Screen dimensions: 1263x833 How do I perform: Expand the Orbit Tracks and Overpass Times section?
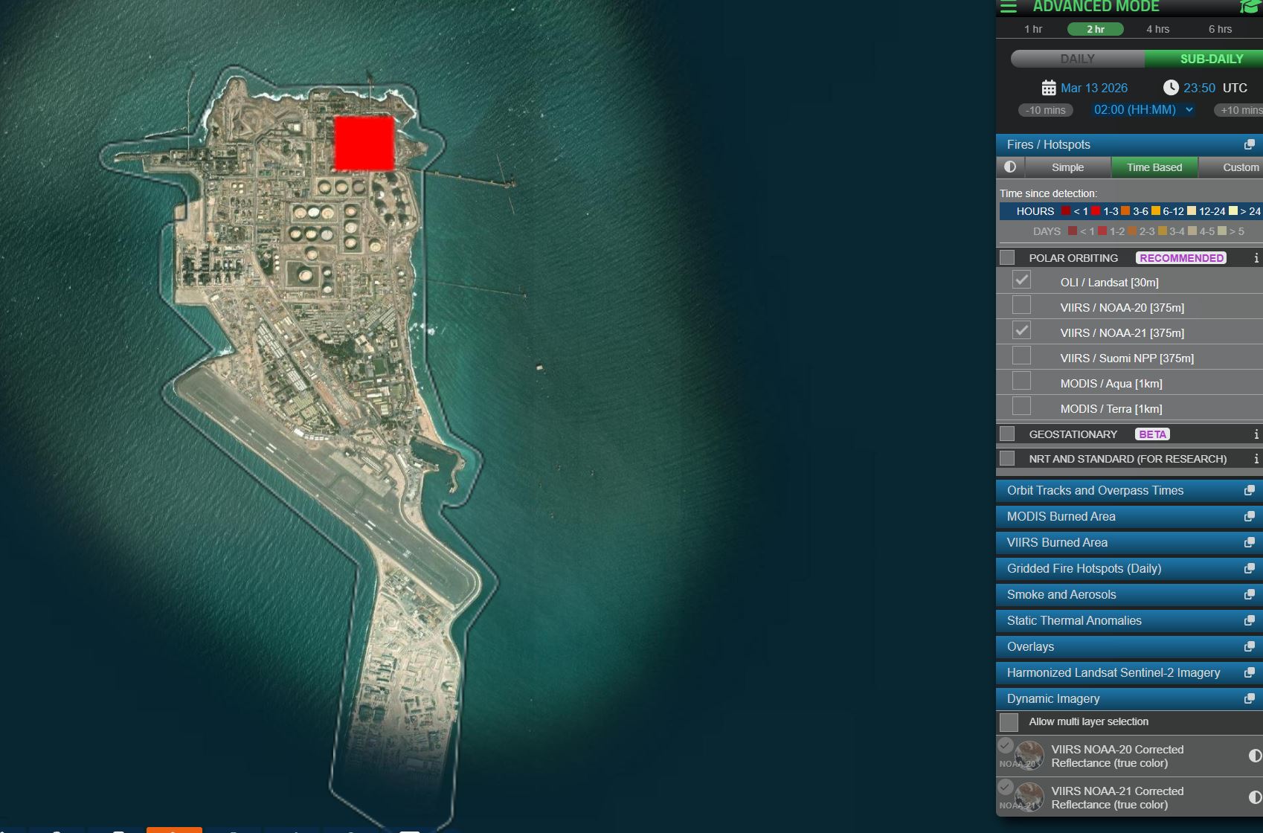pos(1129,490)
